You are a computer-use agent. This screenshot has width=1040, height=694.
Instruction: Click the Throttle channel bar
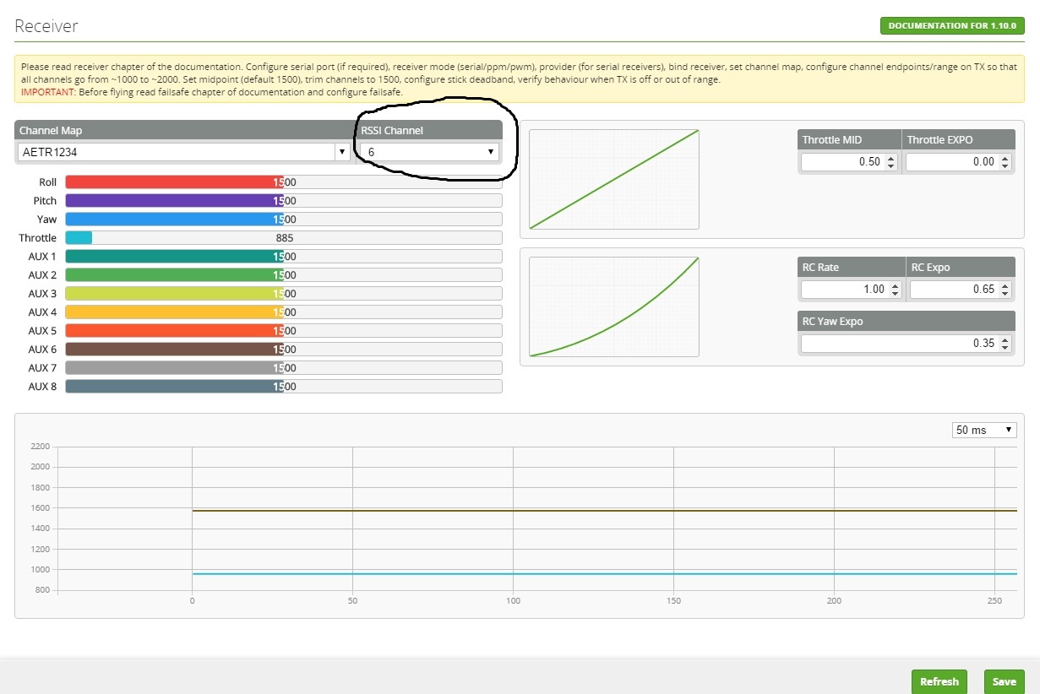coord(283,238)
